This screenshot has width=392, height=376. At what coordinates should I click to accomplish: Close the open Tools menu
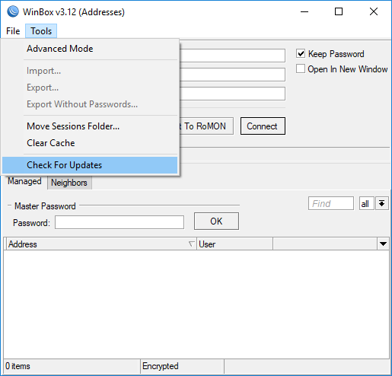click(41, 31)
